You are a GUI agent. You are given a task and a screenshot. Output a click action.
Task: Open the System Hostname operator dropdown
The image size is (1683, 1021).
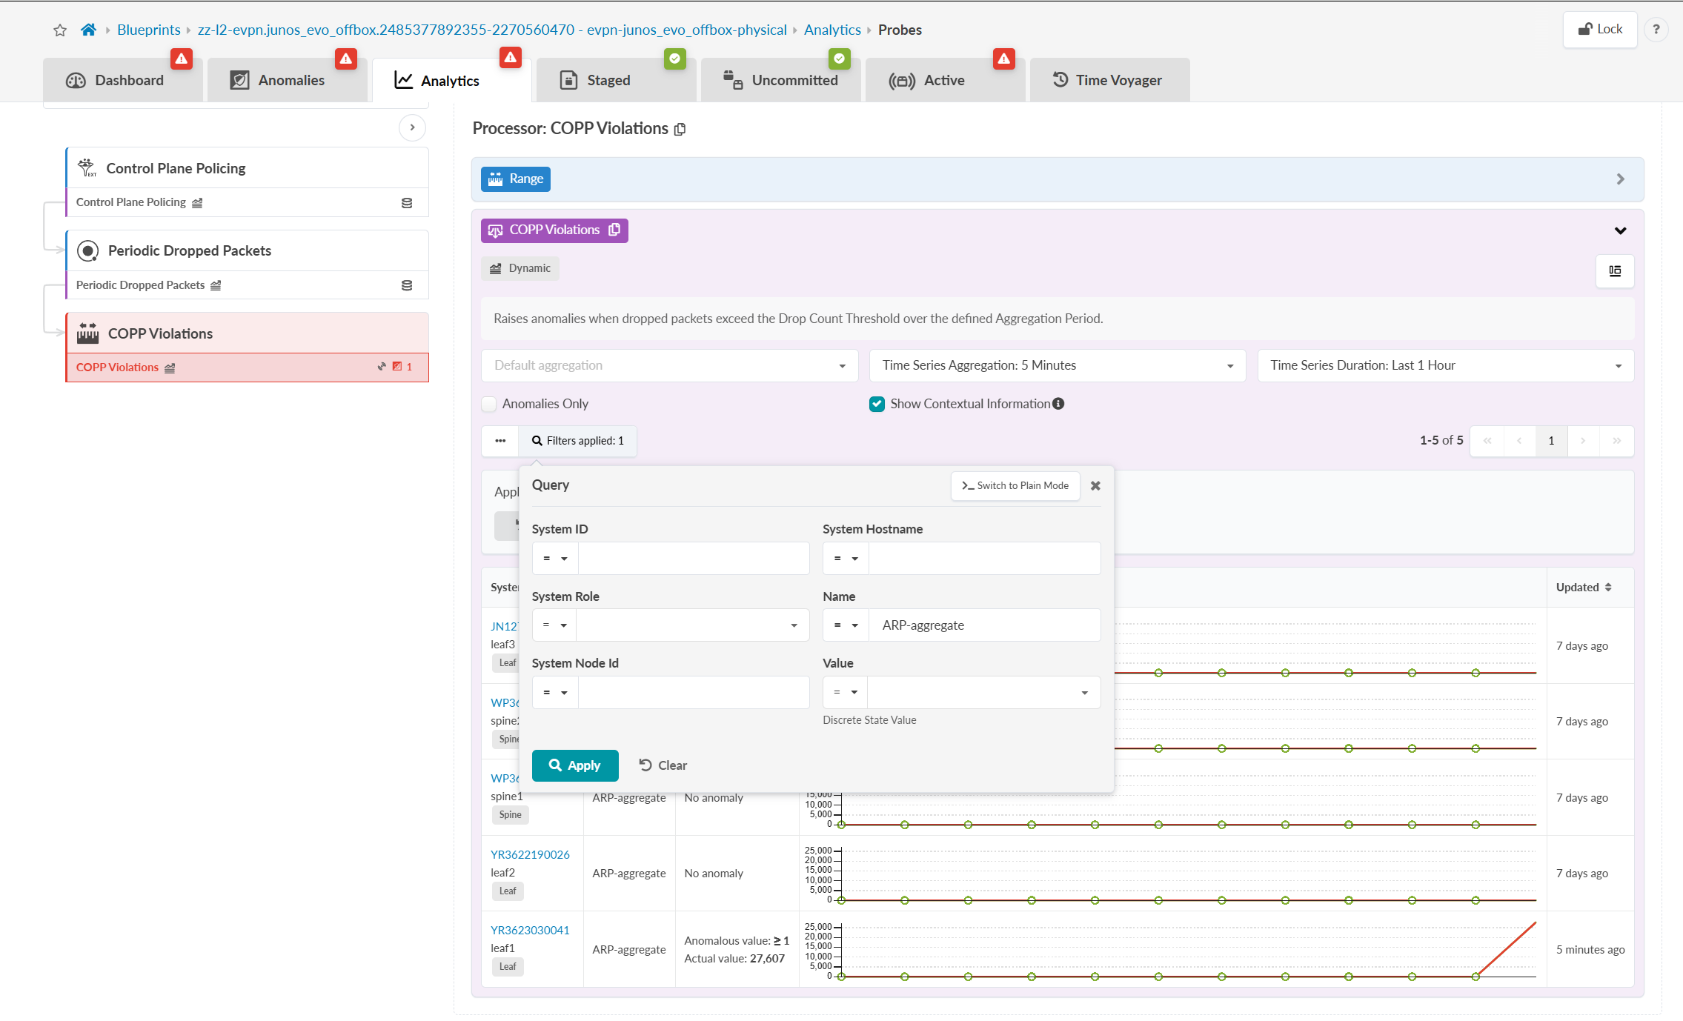pyautogui.click(x=846, y=559)
